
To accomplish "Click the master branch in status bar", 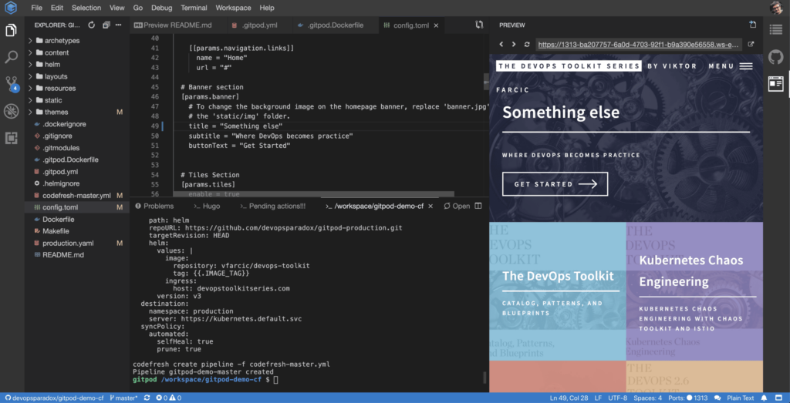I will 123,398.
